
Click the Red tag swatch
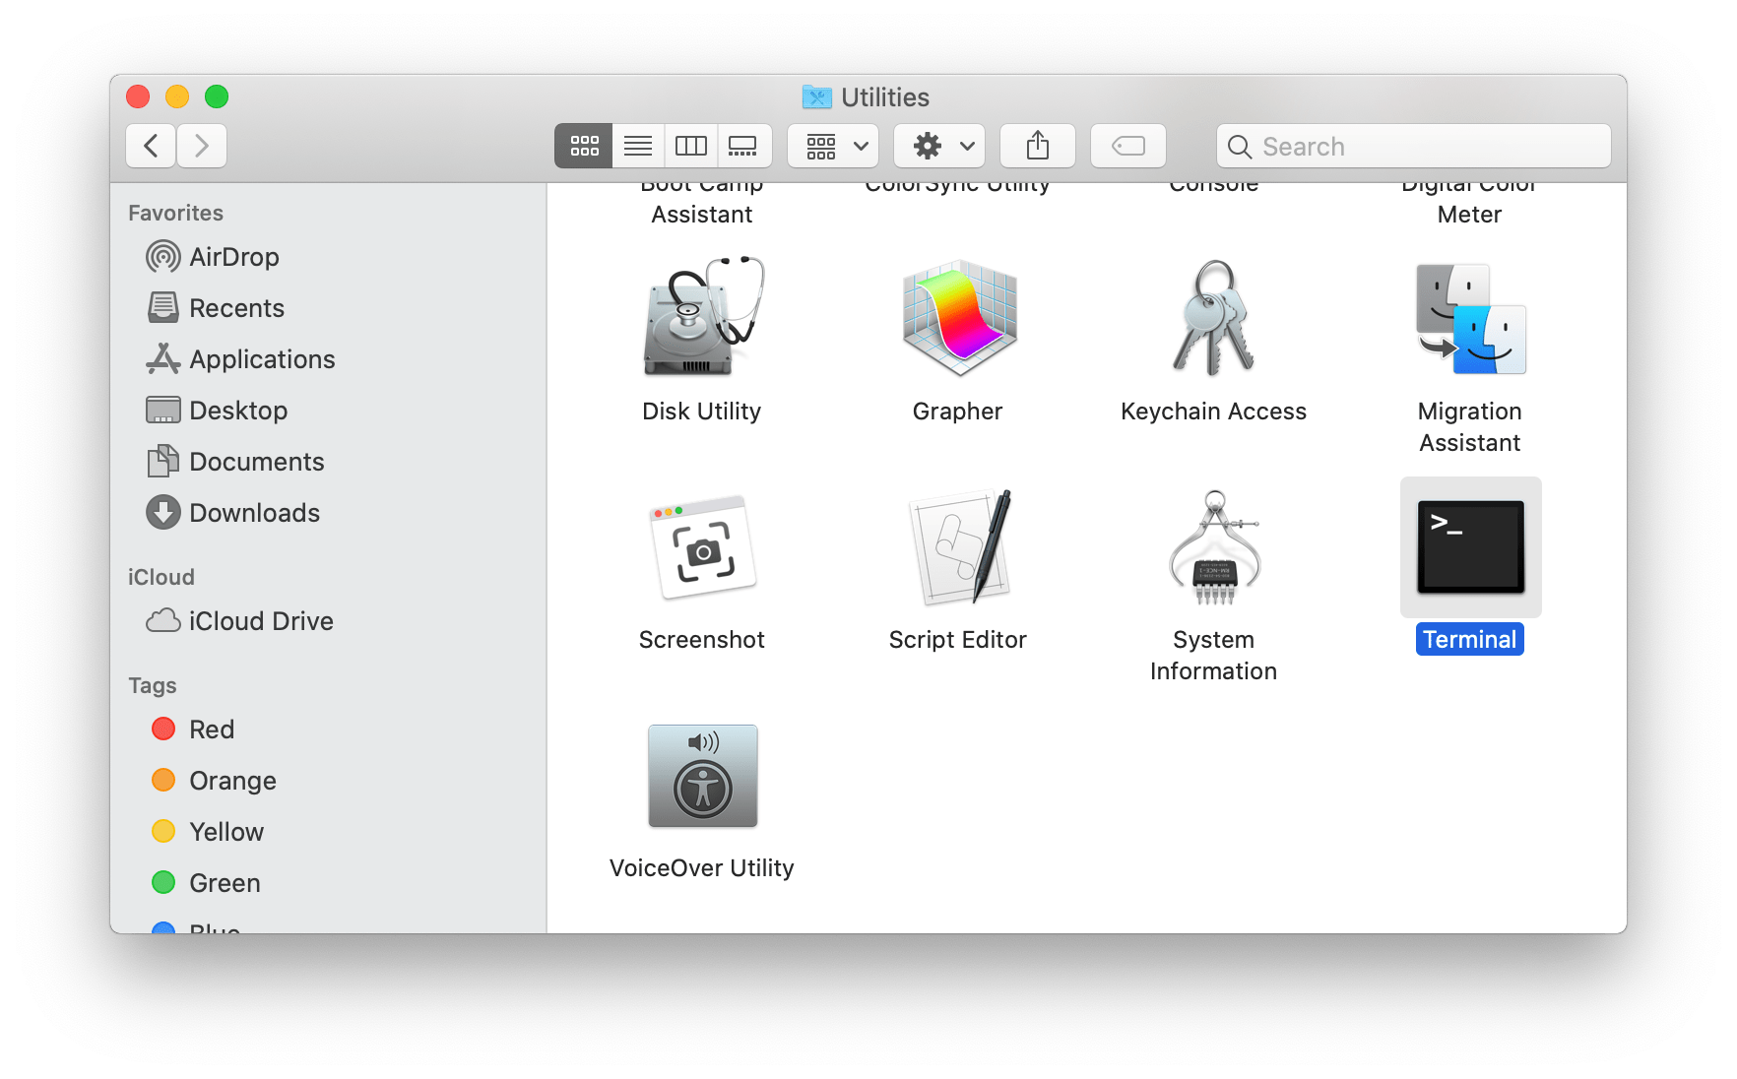tap(163, 729)
